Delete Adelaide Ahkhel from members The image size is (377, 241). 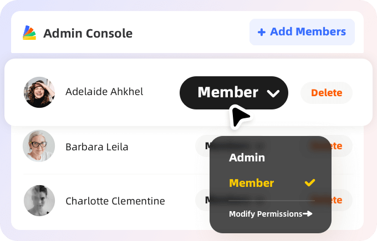click(327, 93)
